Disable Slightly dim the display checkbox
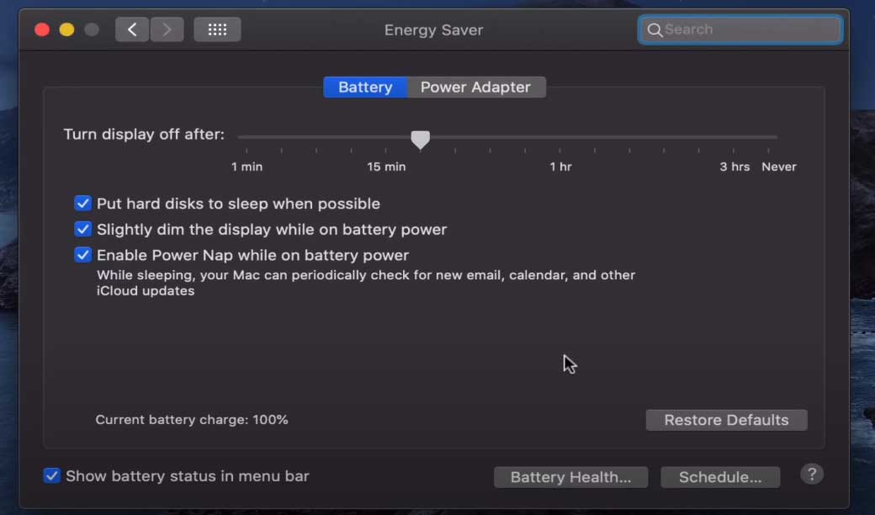 pos(82,229)
